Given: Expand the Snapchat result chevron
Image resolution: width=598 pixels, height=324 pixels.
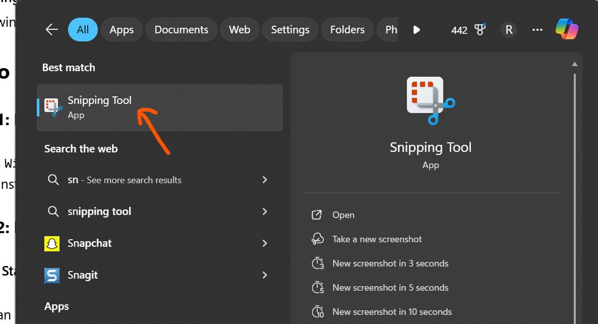Looking at the screenshot, I should (x=265, y=243).
